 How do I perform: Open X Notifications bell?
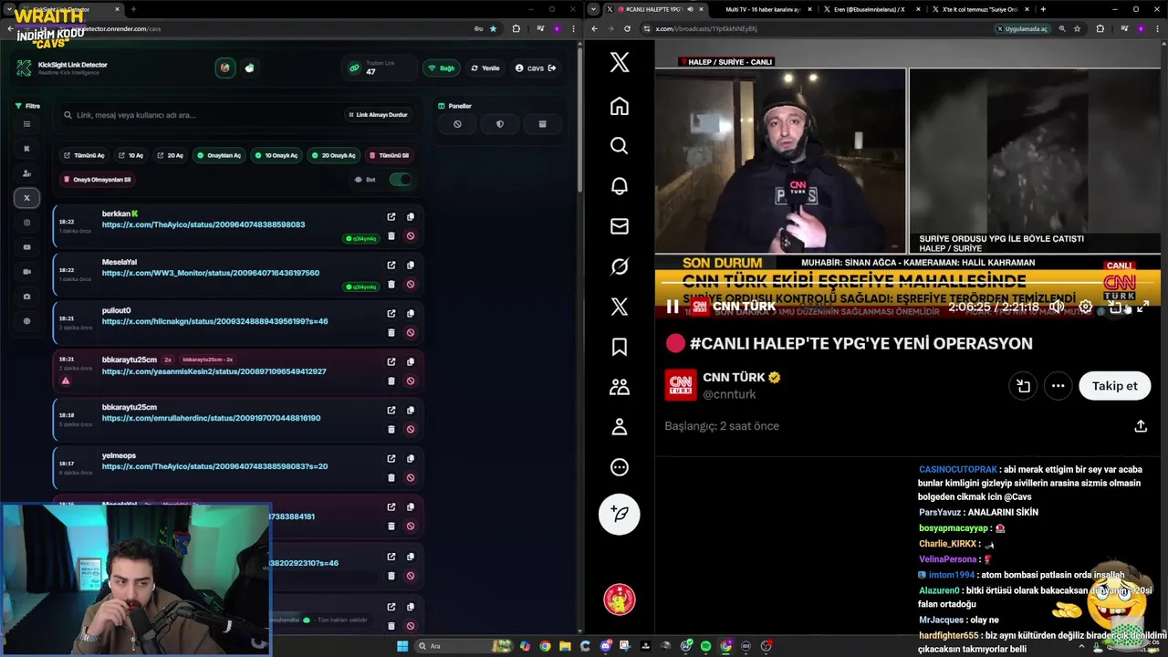[620, 186]
